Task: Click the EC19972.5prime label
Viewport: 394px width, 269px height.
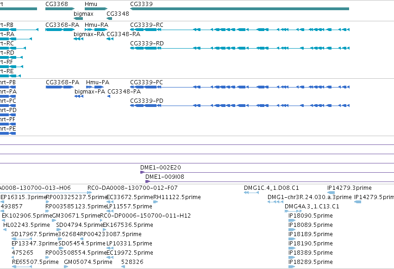Action: [x=130, y=253]
